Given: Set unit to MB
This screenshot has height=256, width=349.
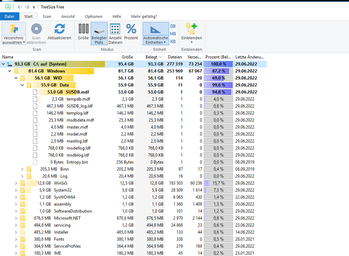Looking at the screenshot, I should point(173,34).
